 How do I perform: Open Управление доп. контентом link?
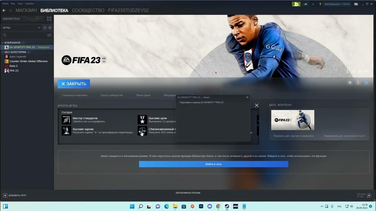(x=344, y=136)
